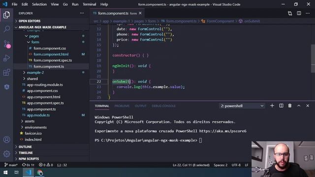
Task: Open the Run and Debug view
Action: (6, 58)
